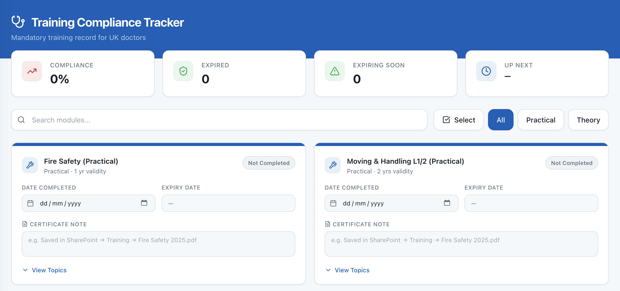Click the Expiring Soon warning triangle icon
This screenshot has height=291, width=620.
(335, 71)
